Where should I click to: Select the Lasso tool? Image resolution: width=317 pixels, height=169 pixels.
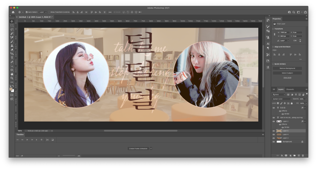click(x=12, y=29)
